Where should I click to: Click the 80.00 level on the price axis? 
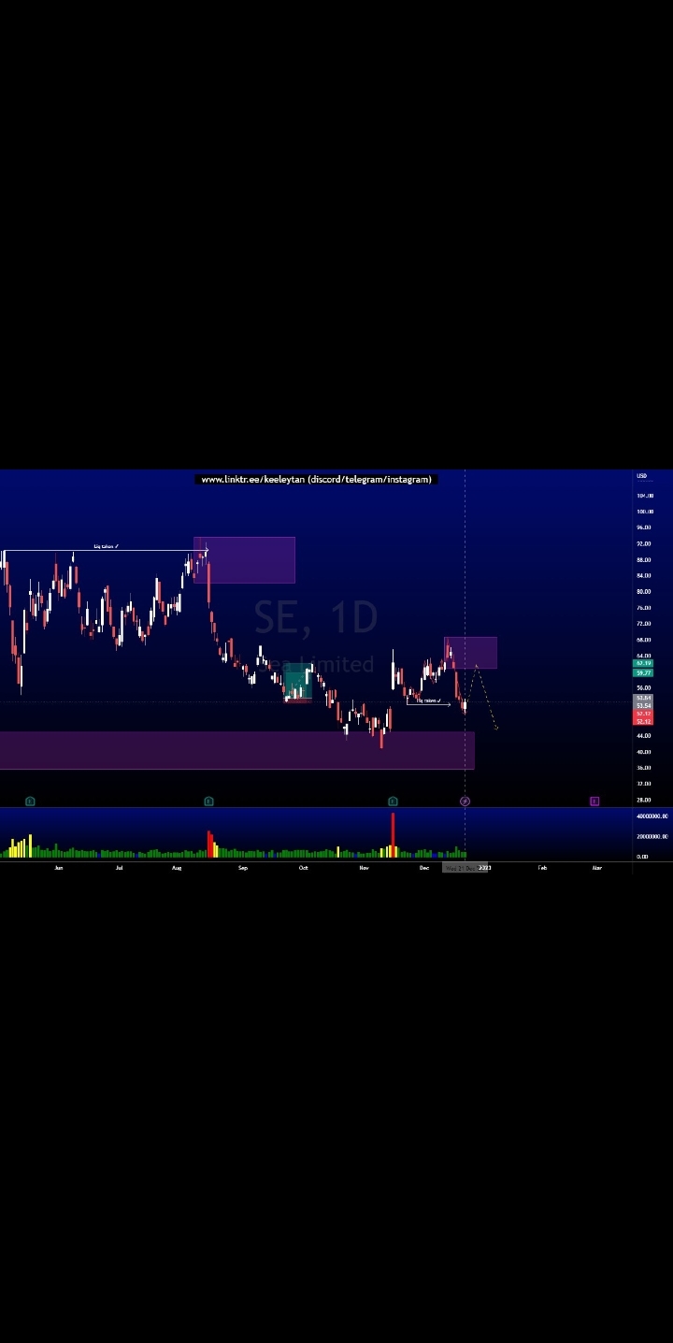(x=644, y=592)
